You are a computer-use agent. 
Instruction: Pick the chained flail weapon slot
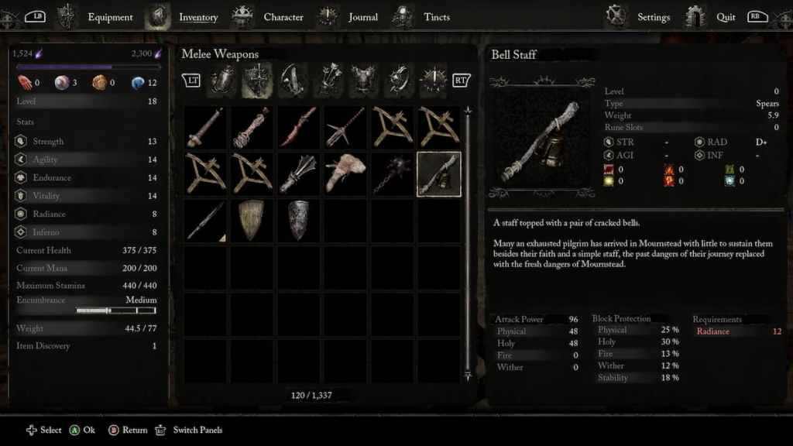point(393,174)
